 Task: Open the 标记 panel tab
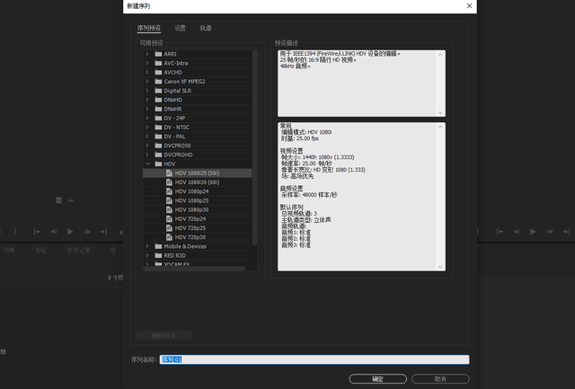click(x=41, y=251)
